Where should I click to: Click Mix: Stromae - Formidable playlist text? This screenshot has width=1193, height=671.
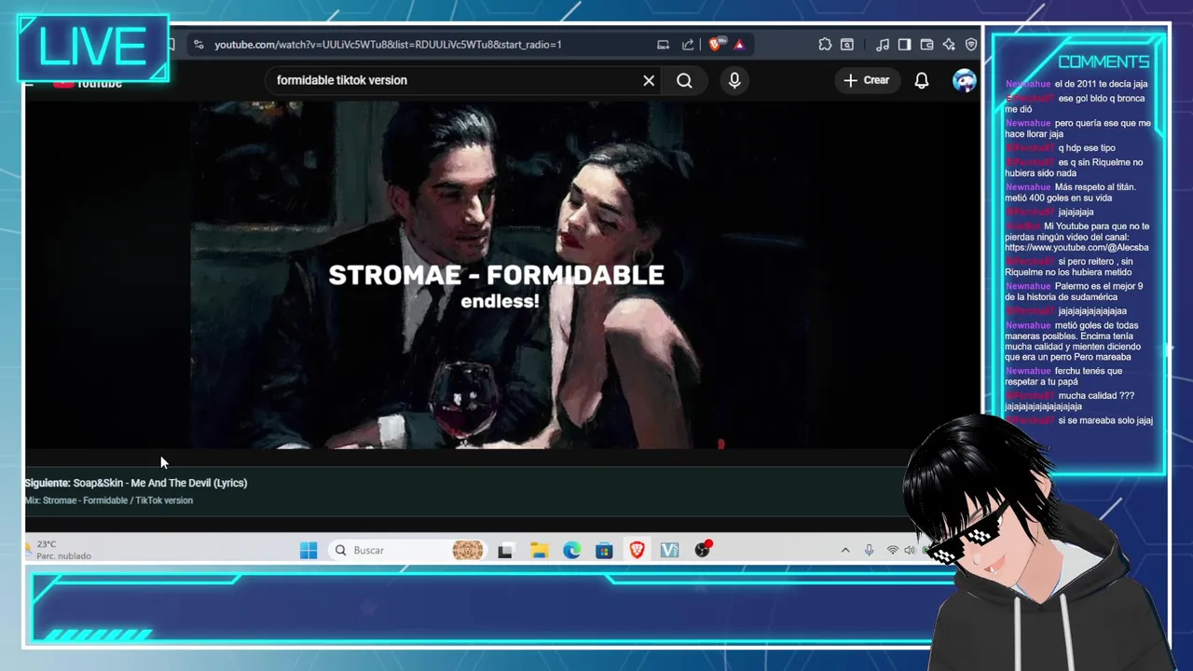[x=109, y=500]
